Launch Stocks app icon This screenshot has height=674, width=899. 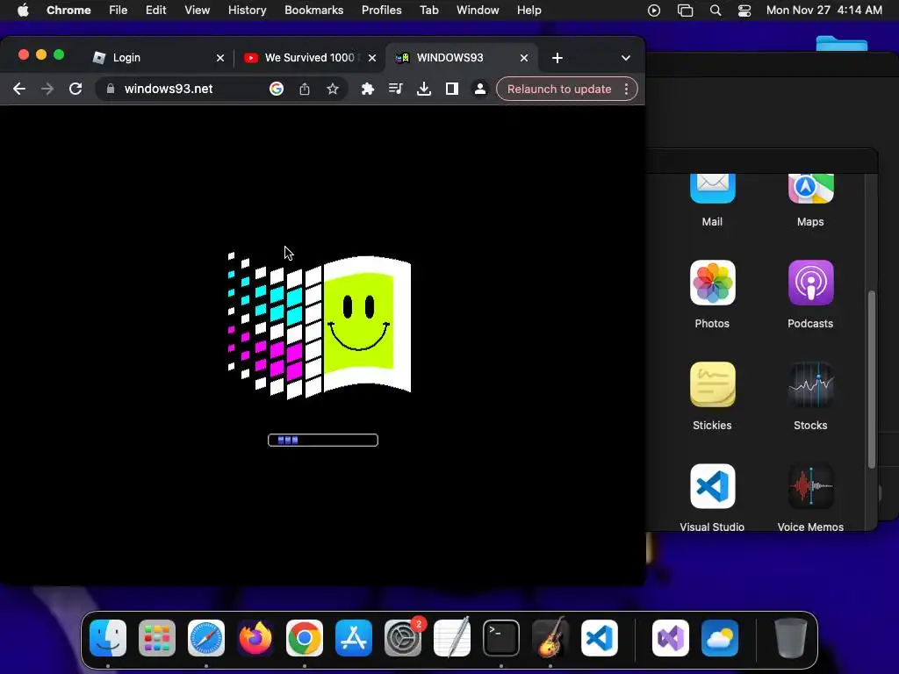point(810,384)
